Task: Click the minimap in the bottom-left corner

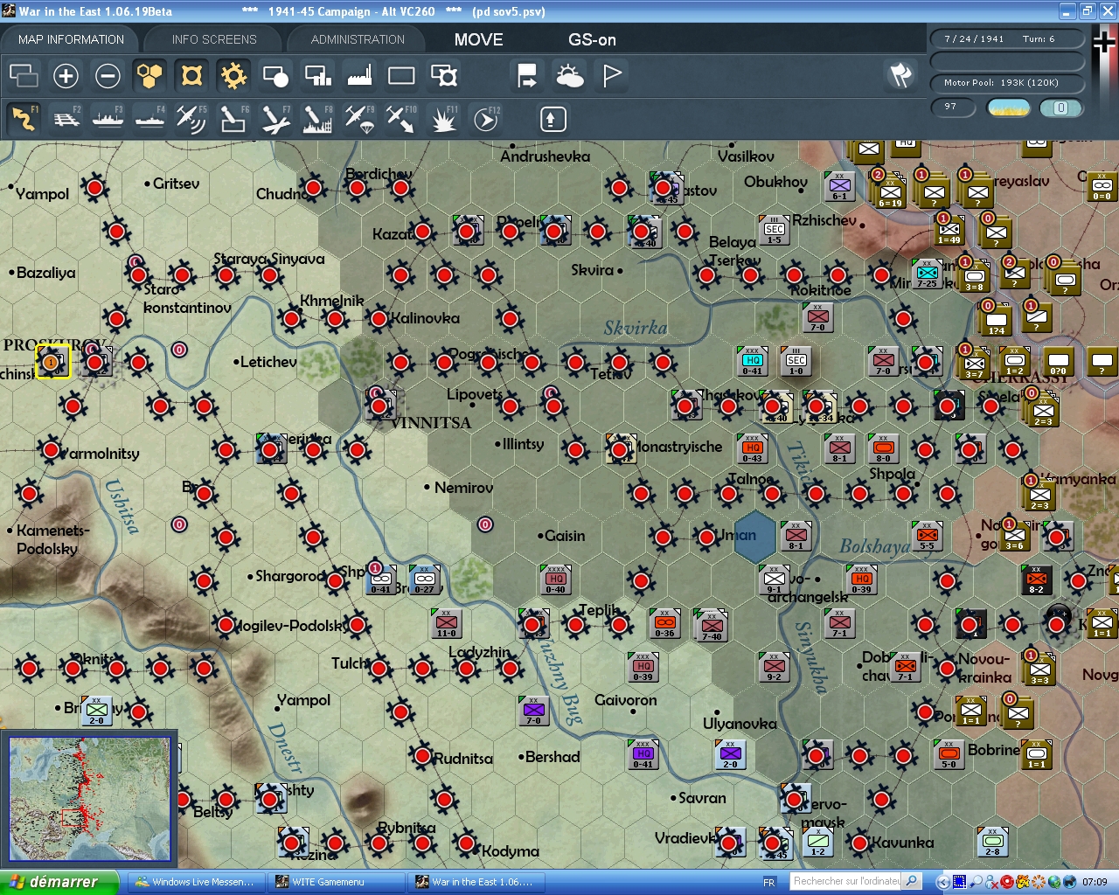Action: point(89,799)
